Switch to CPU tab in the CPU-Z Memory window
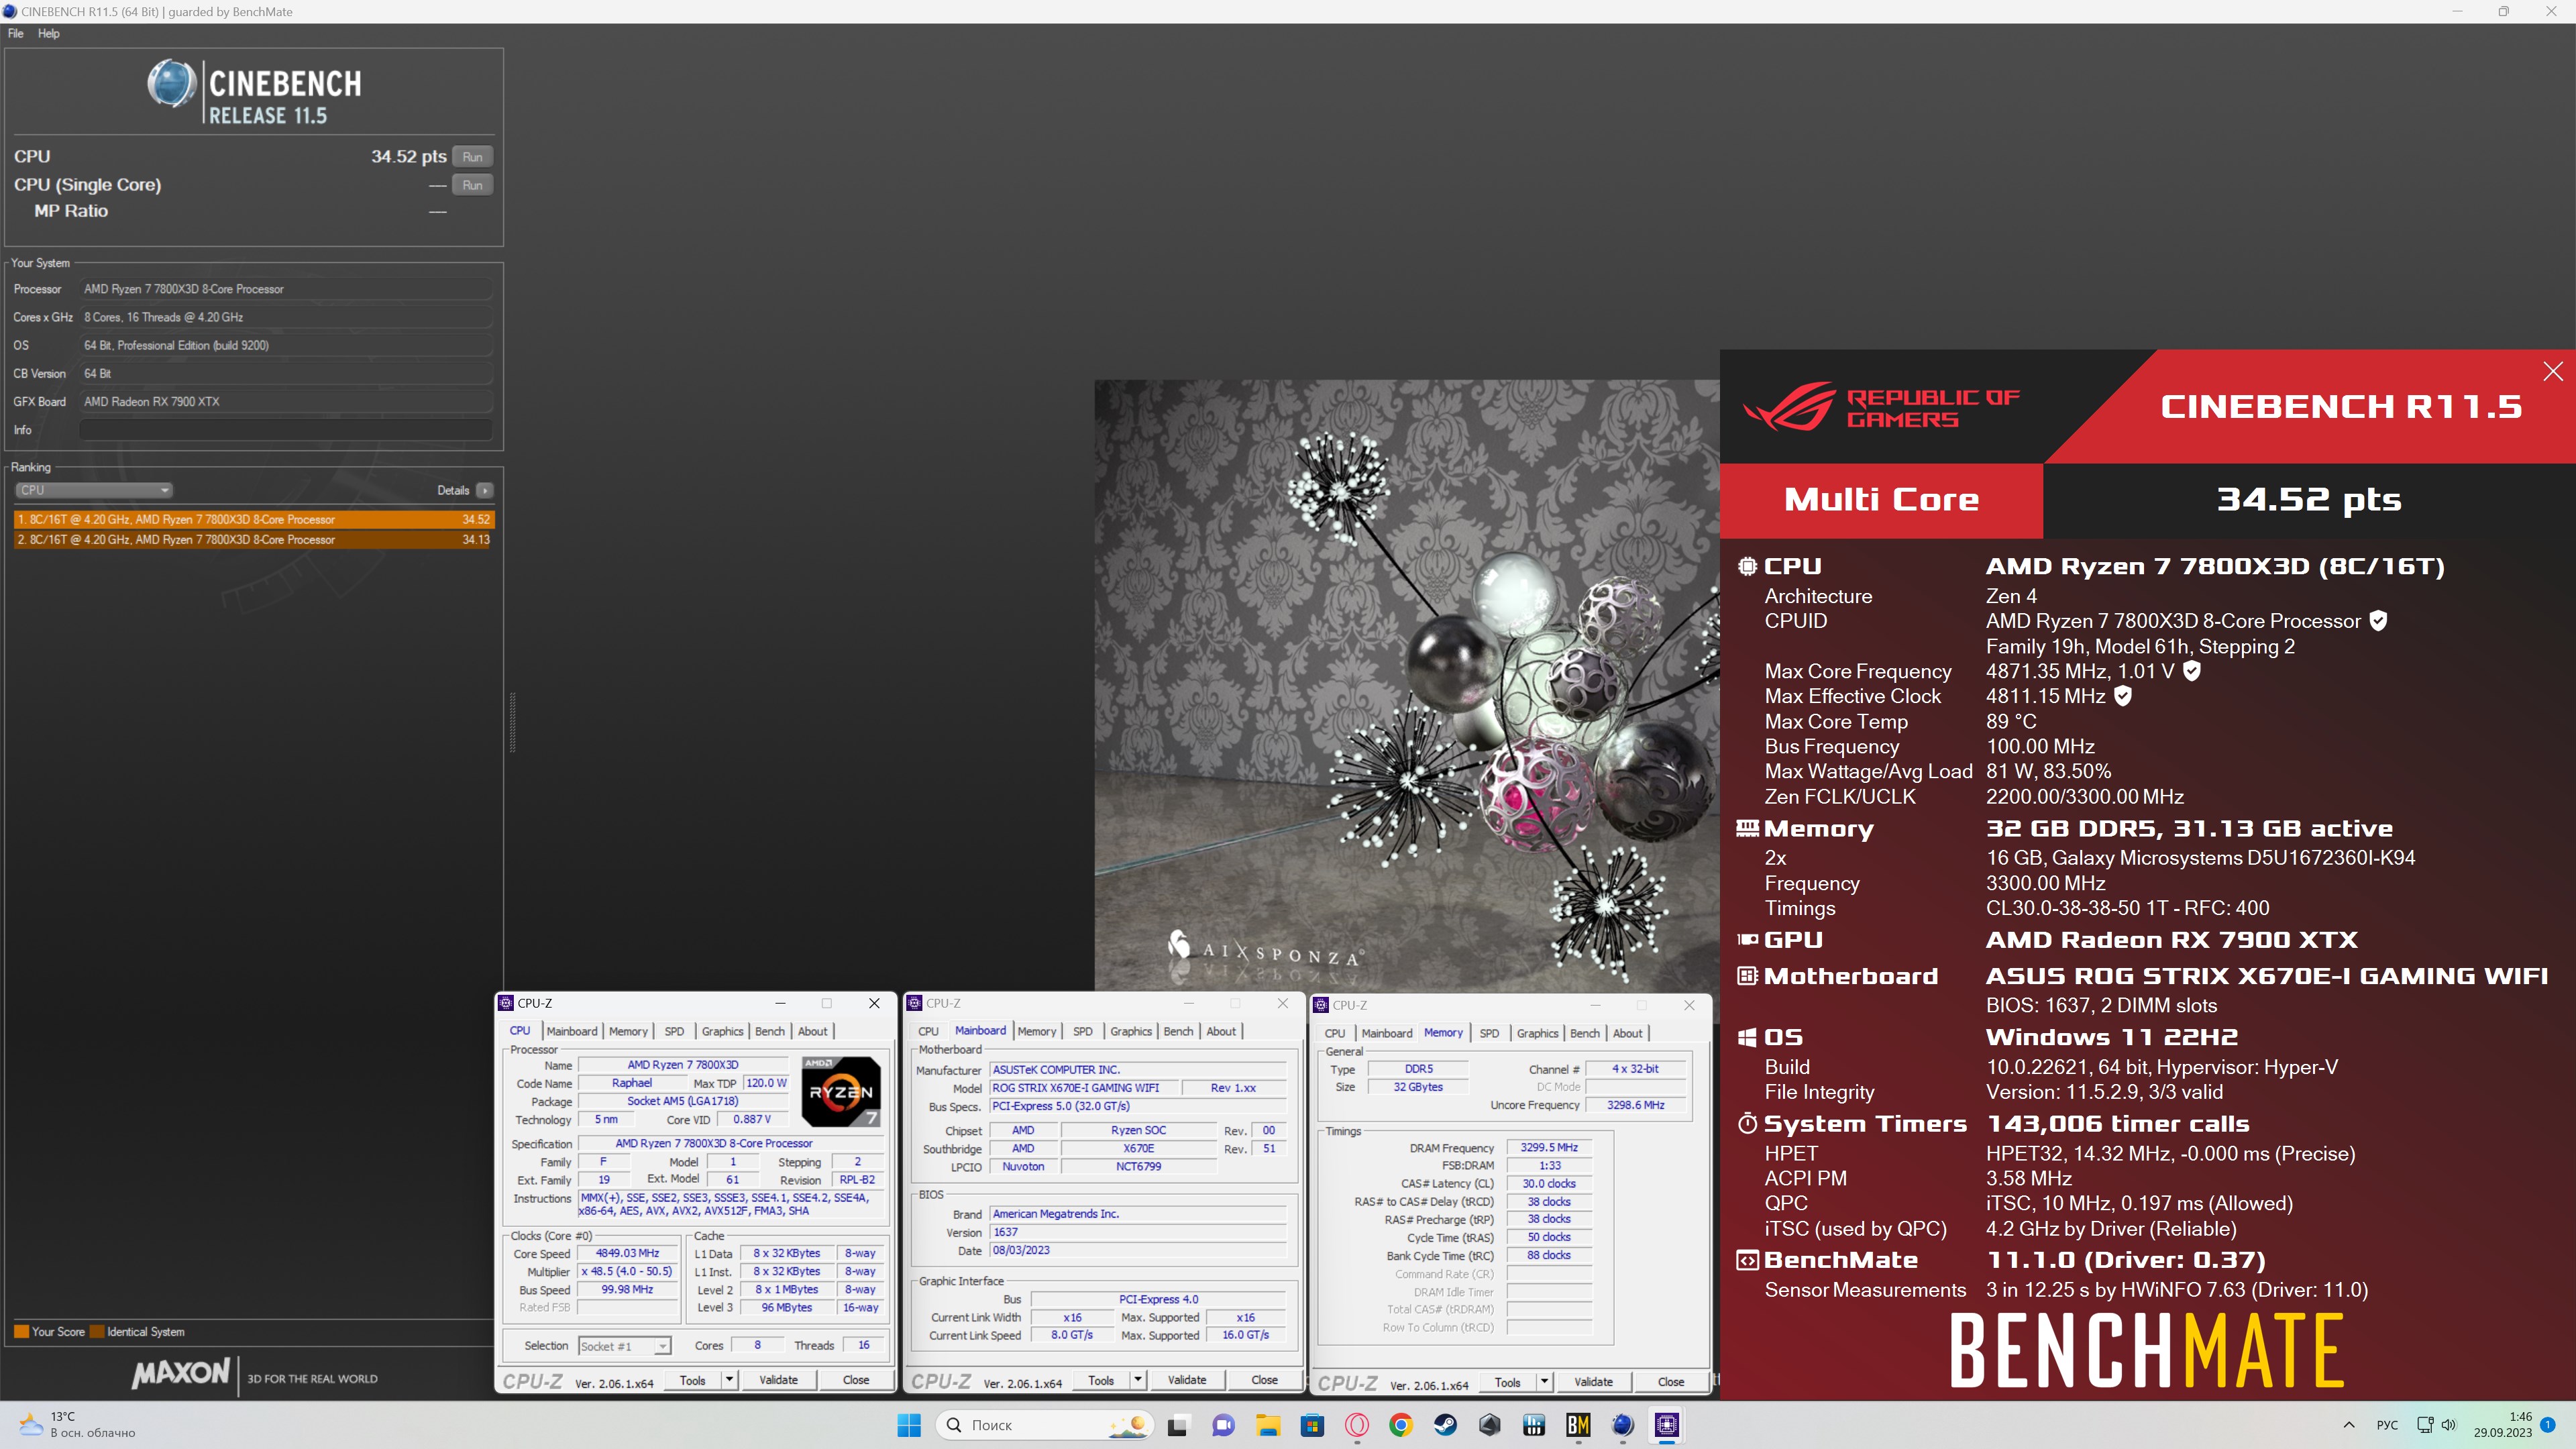The width and height of the screenshot is (2576, 1449). tap(1335, 1033)
